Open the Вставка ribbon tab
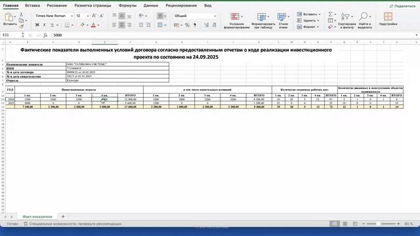Screen dimensions: 420x236 (32, 5)
